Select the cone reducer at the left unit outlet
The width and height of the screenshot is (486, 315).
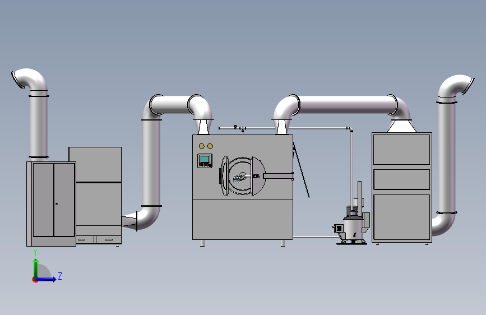pos(129,221)
